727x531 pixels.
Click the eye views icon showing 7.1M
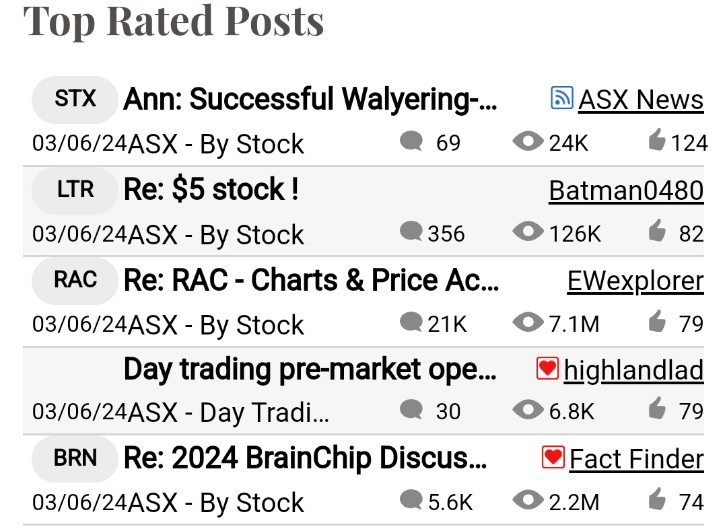click(528, 322)
